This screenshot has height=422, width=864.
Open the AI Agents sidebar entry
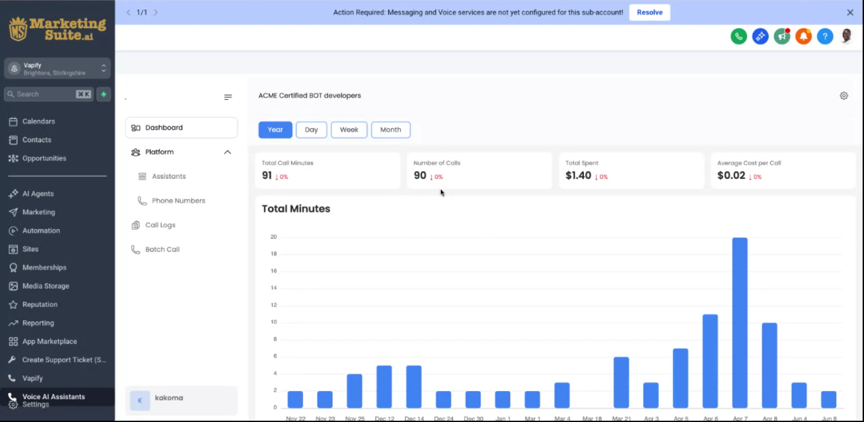tap(39, 193)
